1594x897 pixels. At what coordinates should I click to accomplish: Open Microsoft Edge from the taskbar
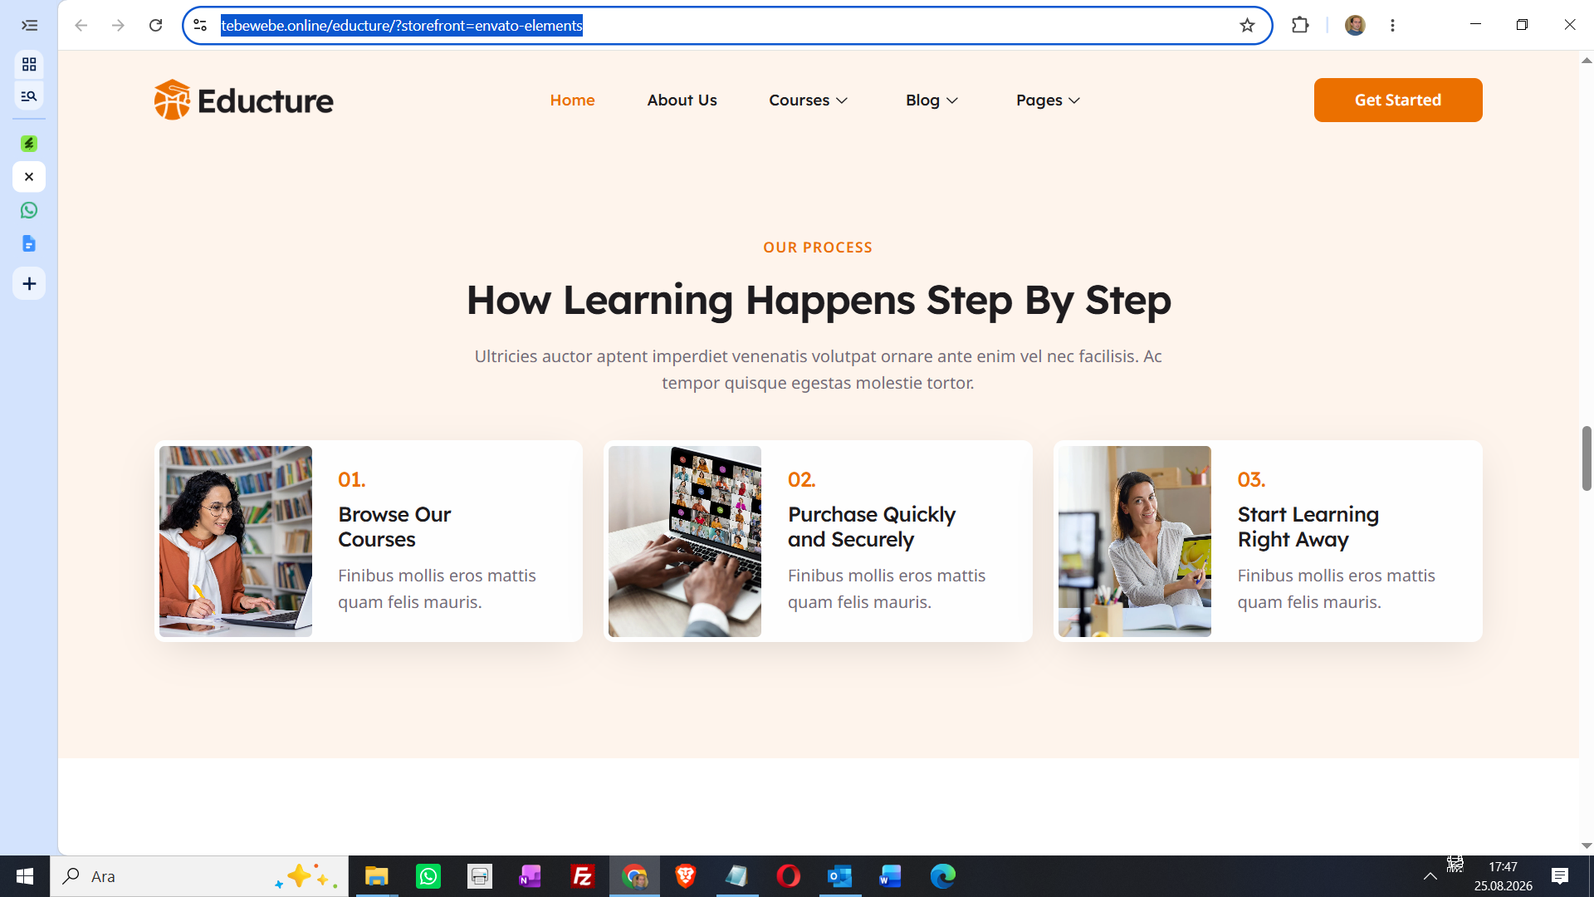tap(942, 876)
